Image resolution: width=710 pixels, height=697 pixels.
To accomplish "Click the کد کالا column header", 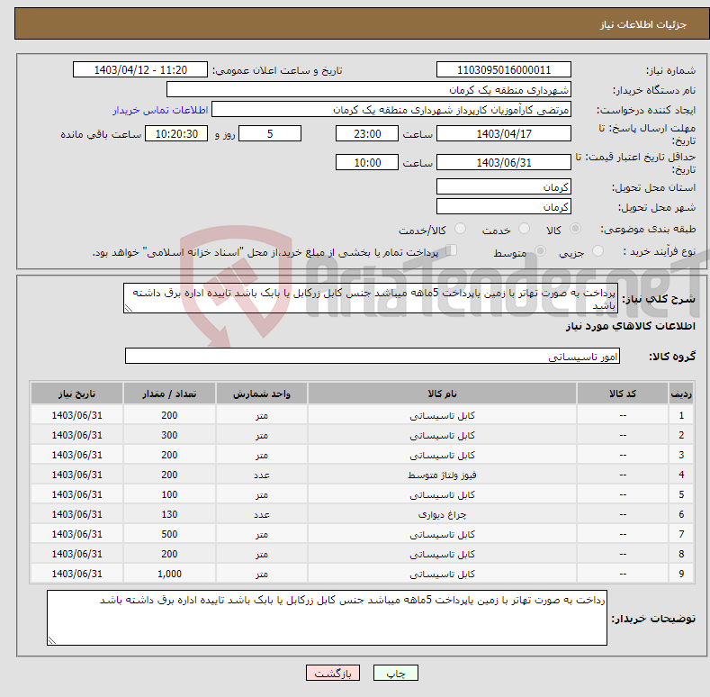I will tap(623, 394).
